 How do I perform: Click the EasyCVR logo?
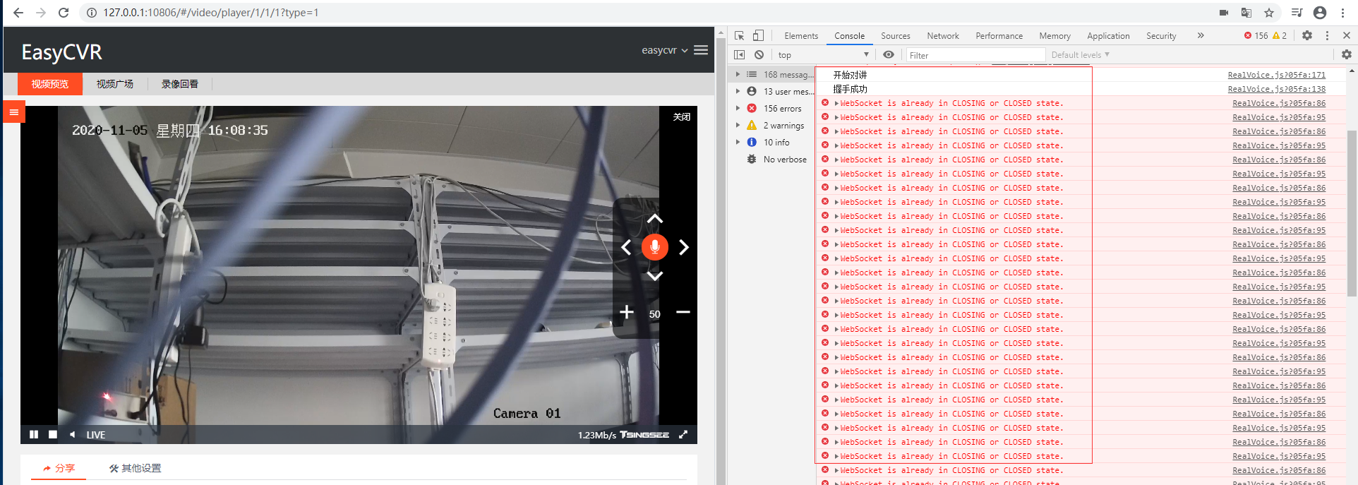61,52
